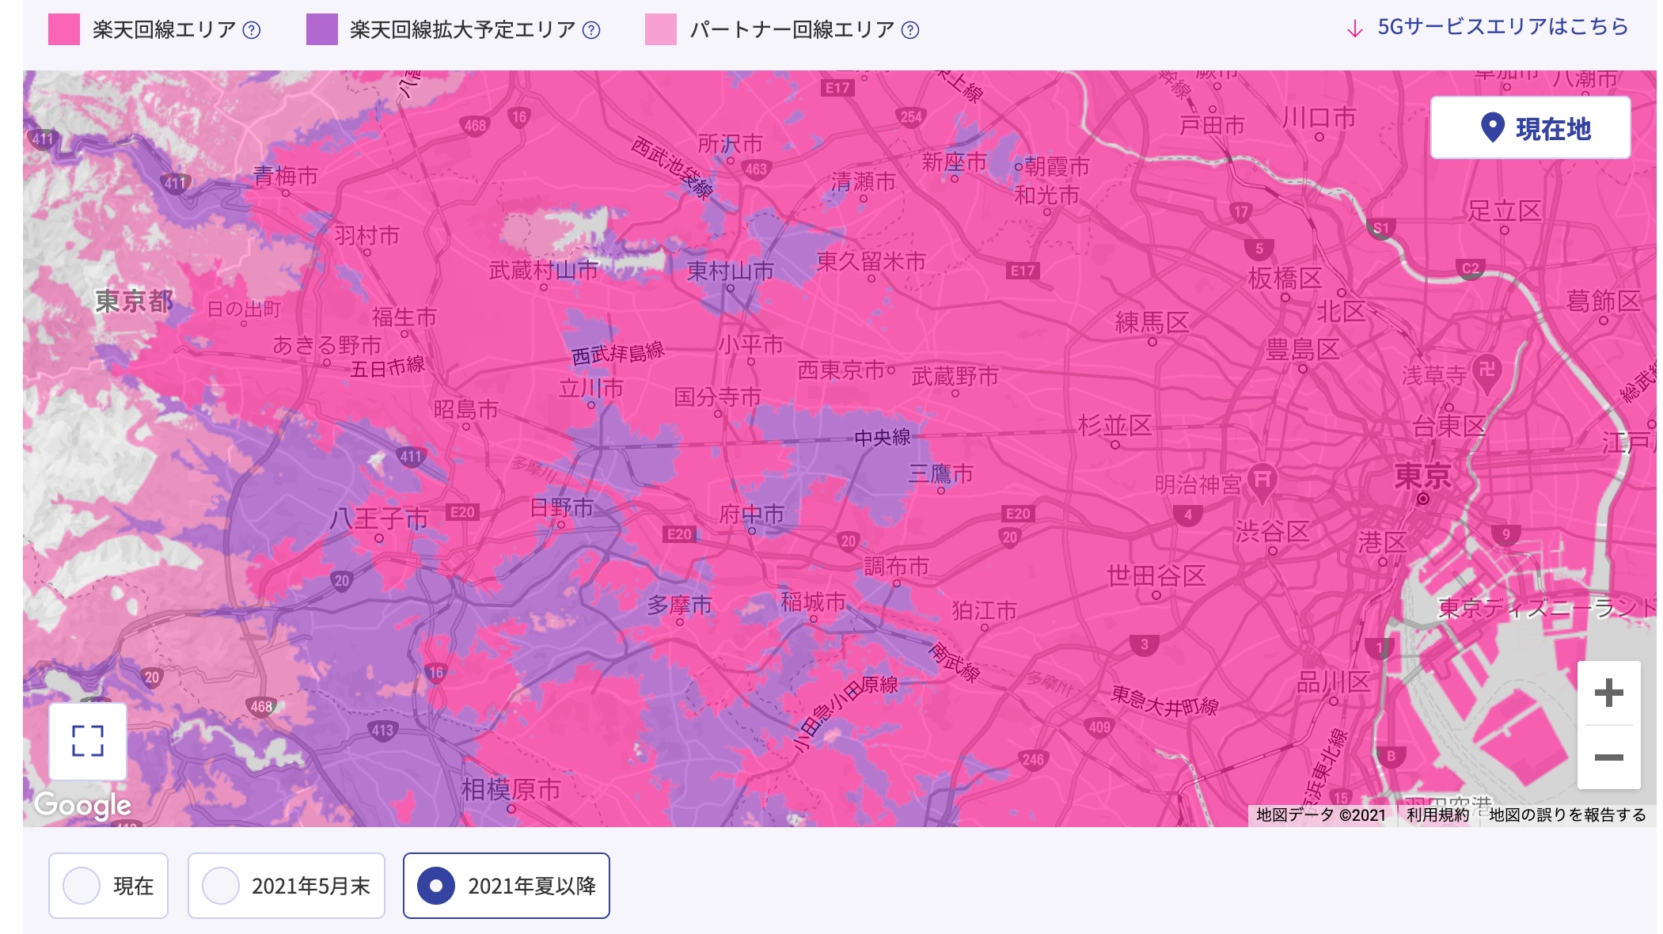The height and width of the screenshot is (934, 1663).
Task: Open the 利用規約 terms link
Action: click(1437, 814)
